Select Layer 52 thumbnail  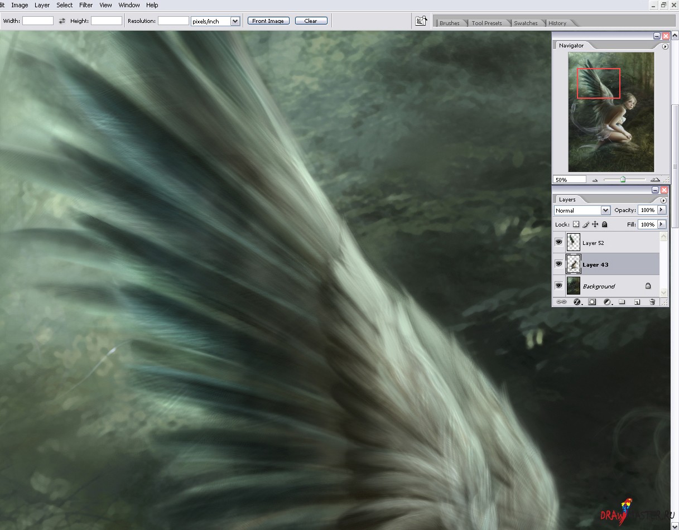coord(573,242)
